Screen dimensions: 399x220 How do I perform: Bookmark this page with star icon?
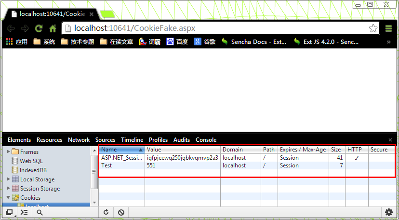(373, 28)
